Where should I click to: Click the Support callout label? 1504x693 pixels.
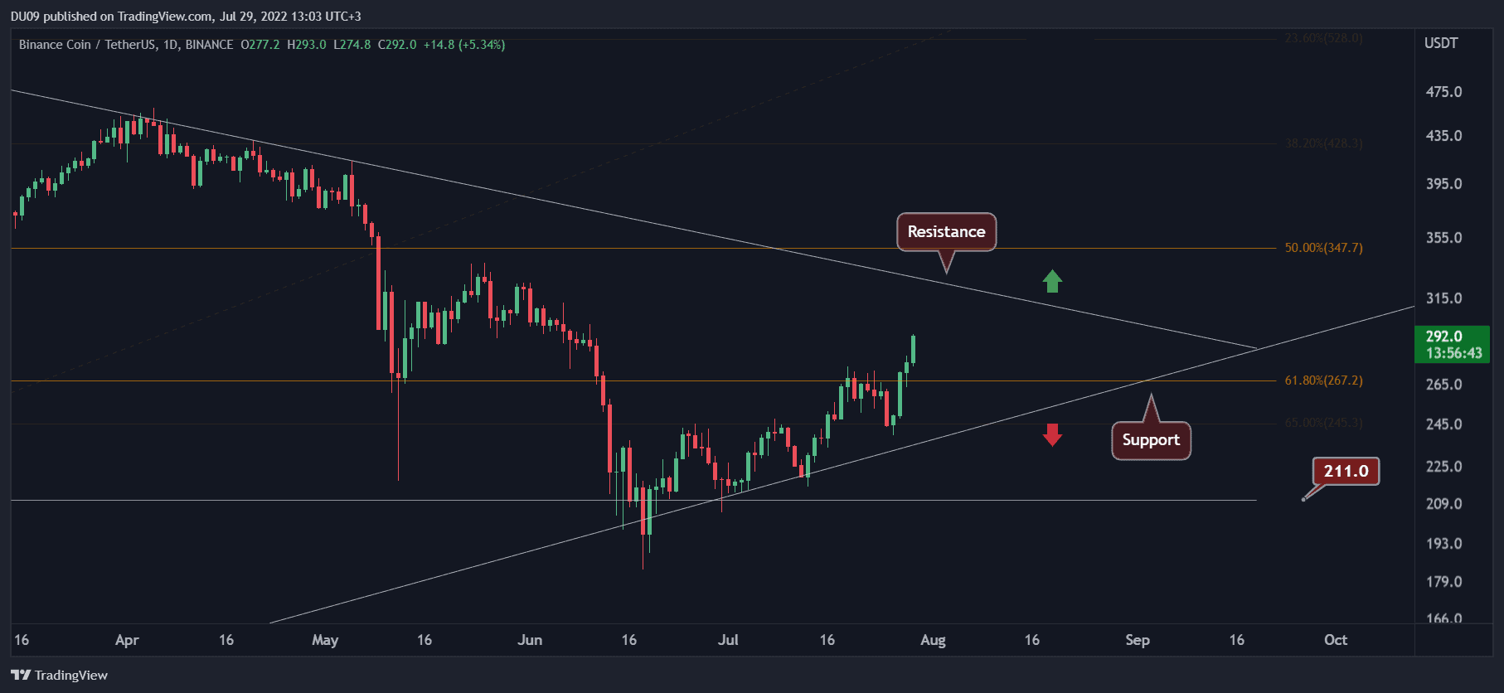1151,440
